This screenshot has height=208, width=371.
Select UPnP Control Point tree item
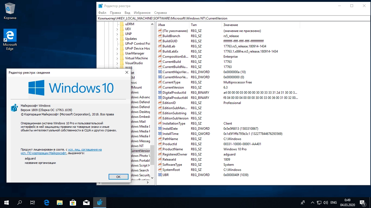click(137, 44)
